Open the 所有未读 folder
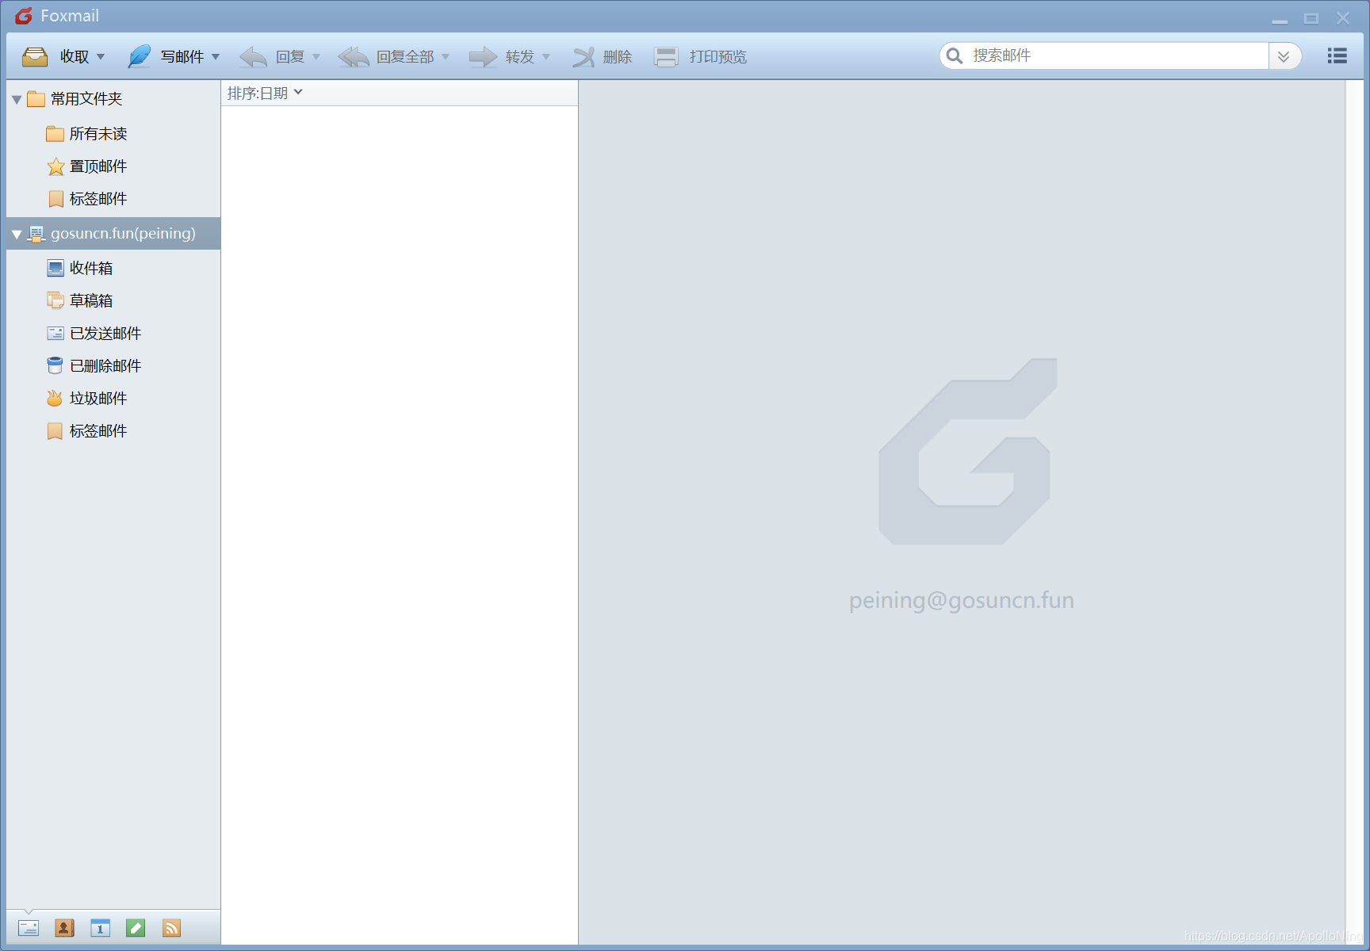The height and width of the screenshot is (951, 1370). [x=98, y=134]
